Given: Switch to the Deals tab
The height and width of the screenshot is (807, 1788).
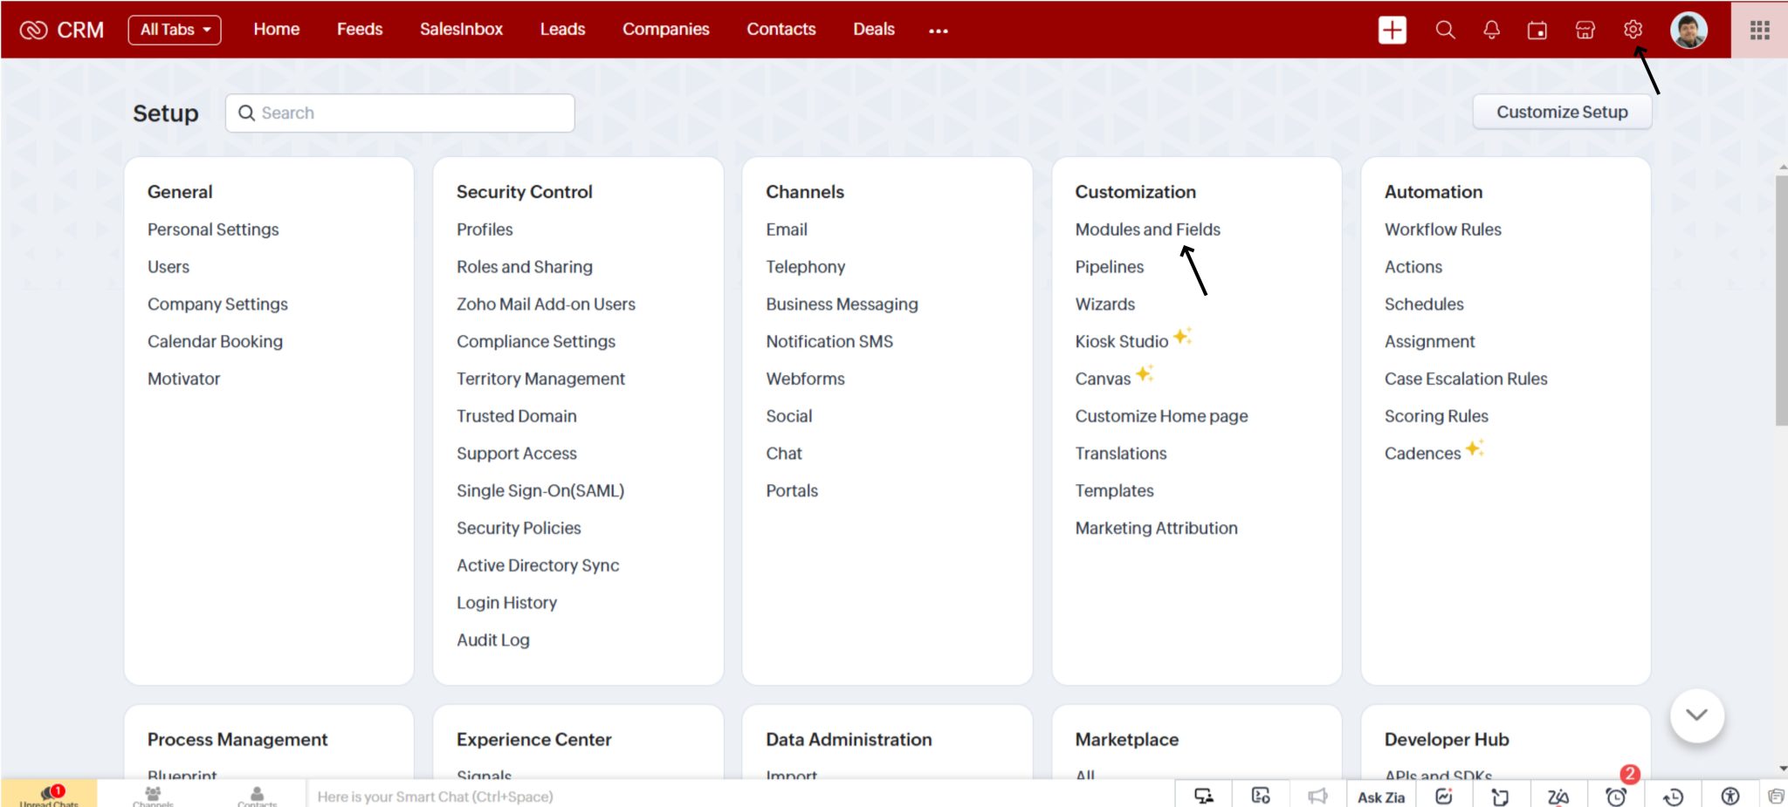Looking at the screenshot, I should click(x=873, y=29).
